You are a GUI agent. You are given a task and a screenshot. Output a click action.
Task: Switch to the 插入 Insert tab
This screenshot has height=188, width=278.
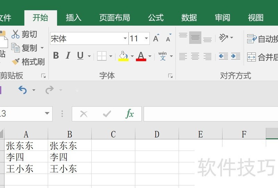tap(74, 18)
